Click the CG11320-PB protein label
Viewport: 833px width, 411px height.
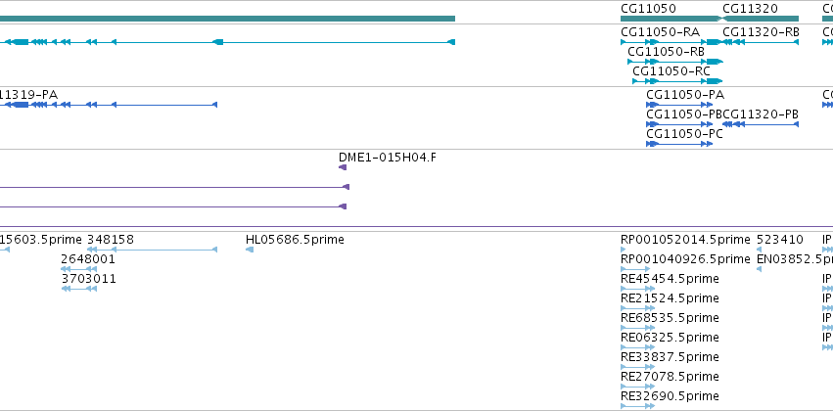click(762, 114)
